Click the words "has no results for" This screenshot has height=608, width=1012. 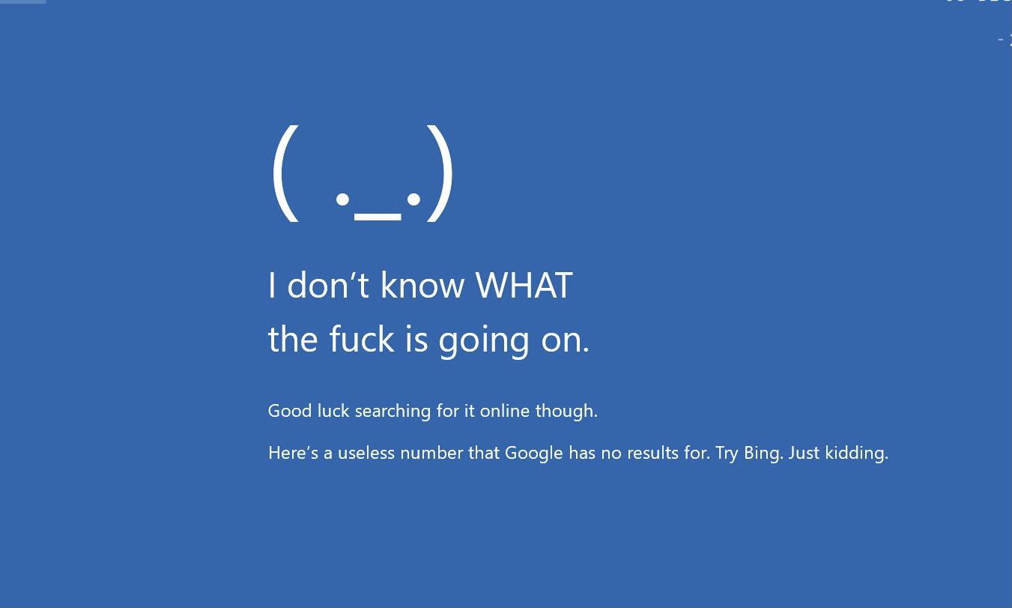tap(638, 454)
